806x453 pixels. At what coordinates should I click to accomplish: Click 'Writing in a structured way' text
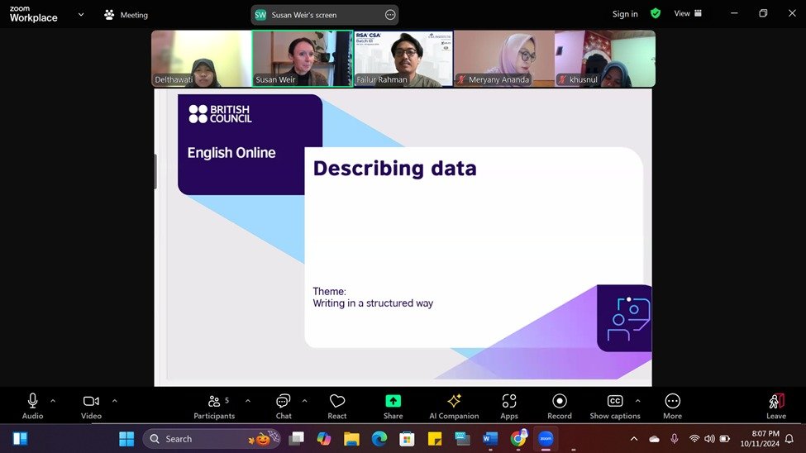tap(373, 303)
